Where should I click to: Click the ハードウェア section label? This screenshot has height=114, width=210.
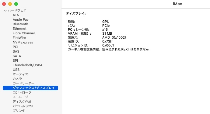click(x=17, y=10)
